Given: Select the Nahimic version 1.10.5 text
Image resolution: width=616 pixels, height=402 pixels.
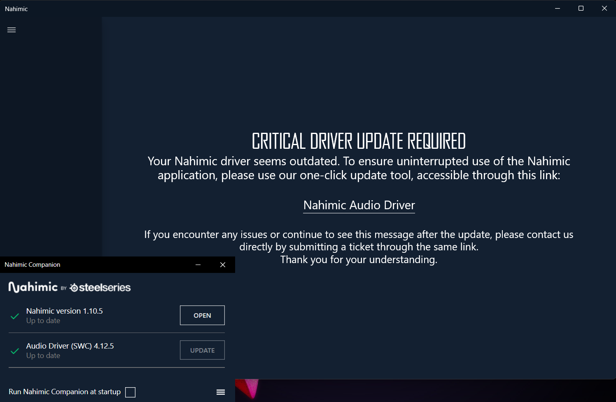Looking at the screenshot, I should [x=65, y=311].
